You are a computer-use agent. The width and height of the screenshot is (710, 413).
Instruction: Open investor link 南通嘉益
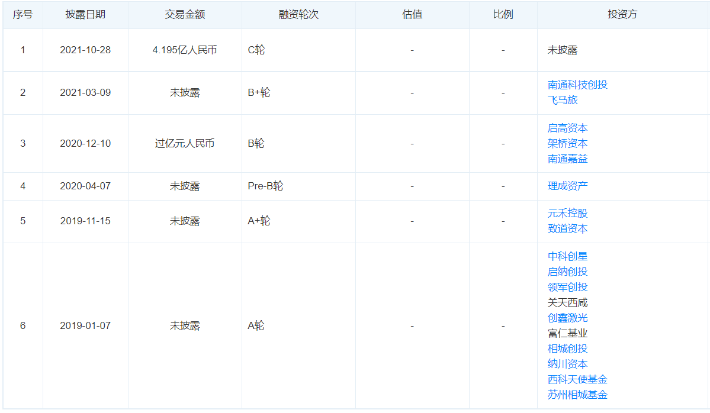point(567,159)
